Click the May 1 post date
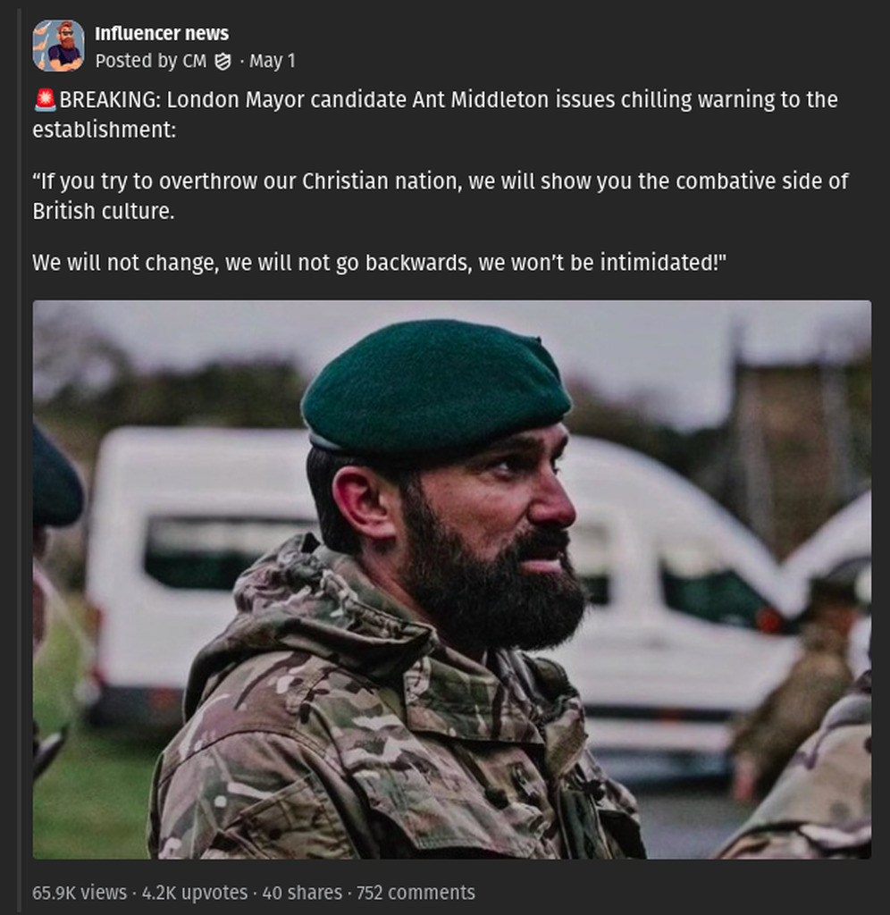 (x=272, y=62)
